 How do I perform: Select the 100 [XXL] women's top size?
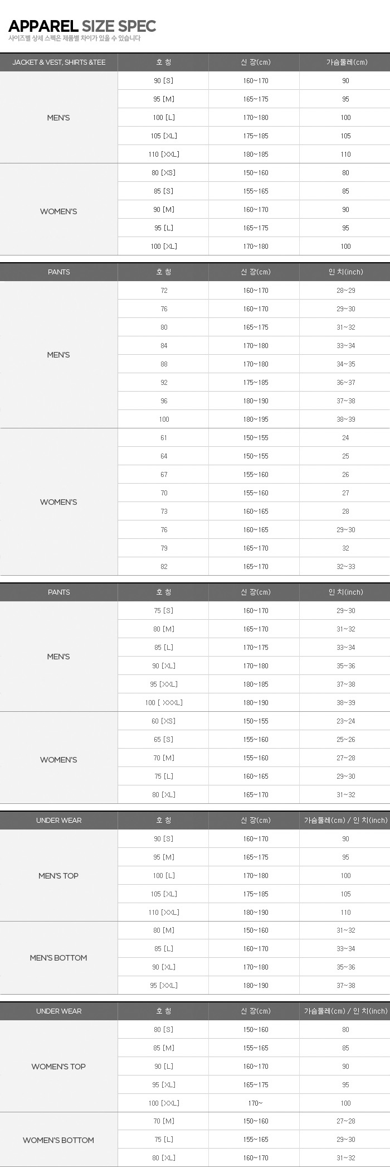[164, 1103]
